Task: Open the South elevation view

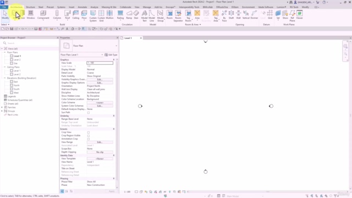Action: 16,89
